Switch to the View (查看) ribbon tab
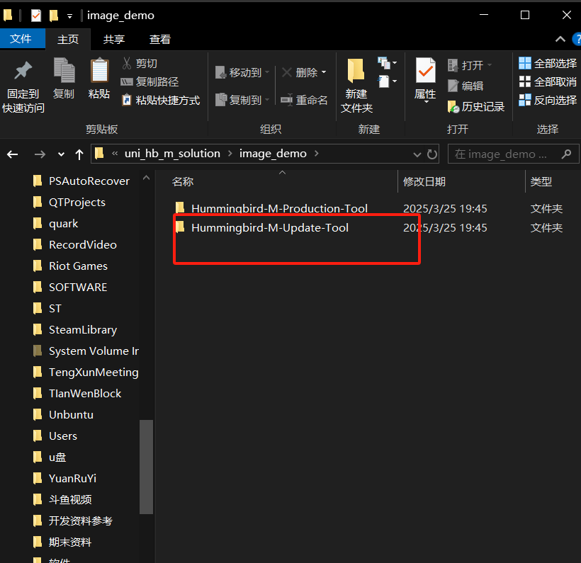This screenshot has width=581, height=563. pyautogui.click(x=159, y=40)
